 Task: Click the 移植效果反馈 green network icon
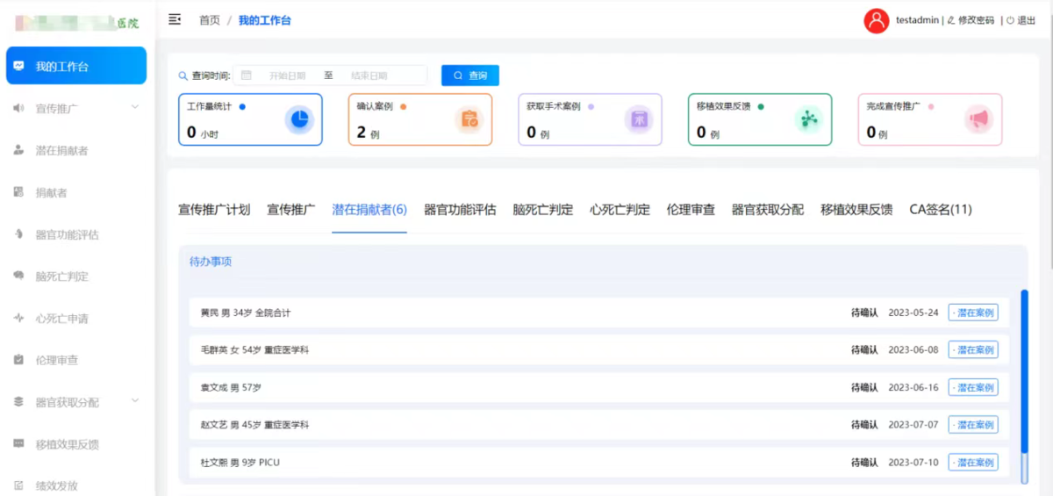809,119
